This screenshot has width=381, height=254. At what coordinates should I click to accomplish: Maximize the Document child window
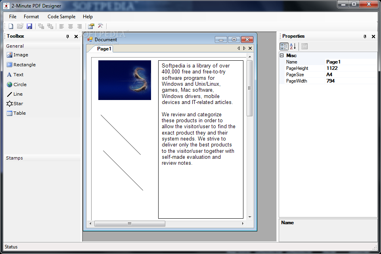[234, 39]
